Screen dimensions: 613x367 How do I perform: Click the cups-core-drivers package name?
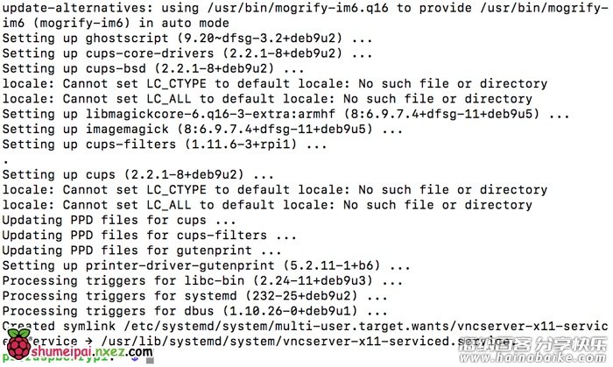click(150, 53)
